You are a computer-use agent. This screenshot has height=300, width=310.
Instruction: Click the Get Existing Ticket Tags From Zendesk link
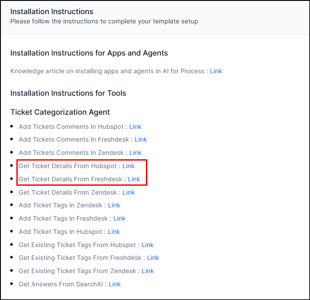coord(148,271)
